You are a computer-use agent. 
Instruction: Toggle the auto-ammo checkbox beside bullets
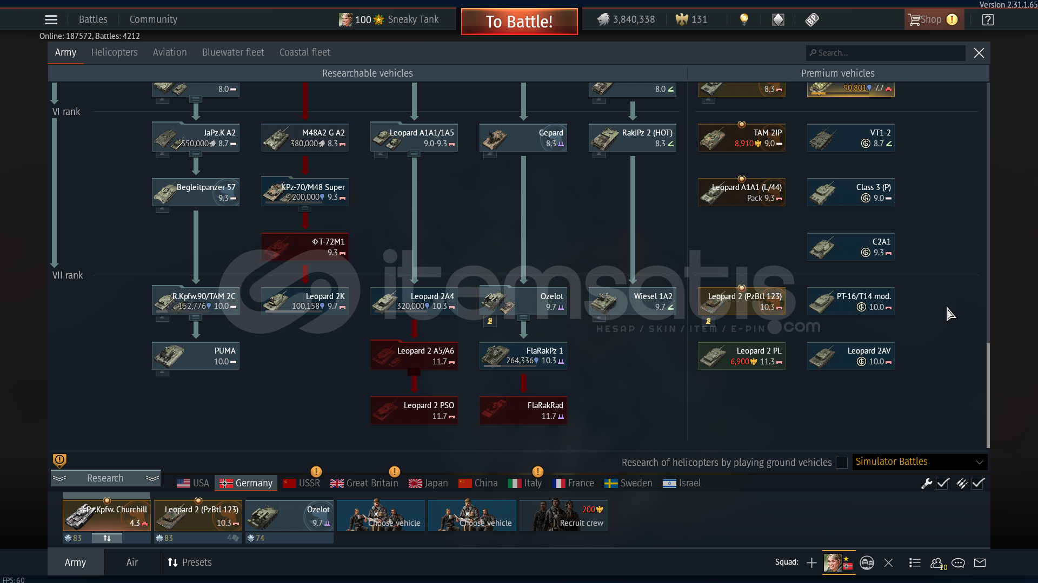(977, 483)
